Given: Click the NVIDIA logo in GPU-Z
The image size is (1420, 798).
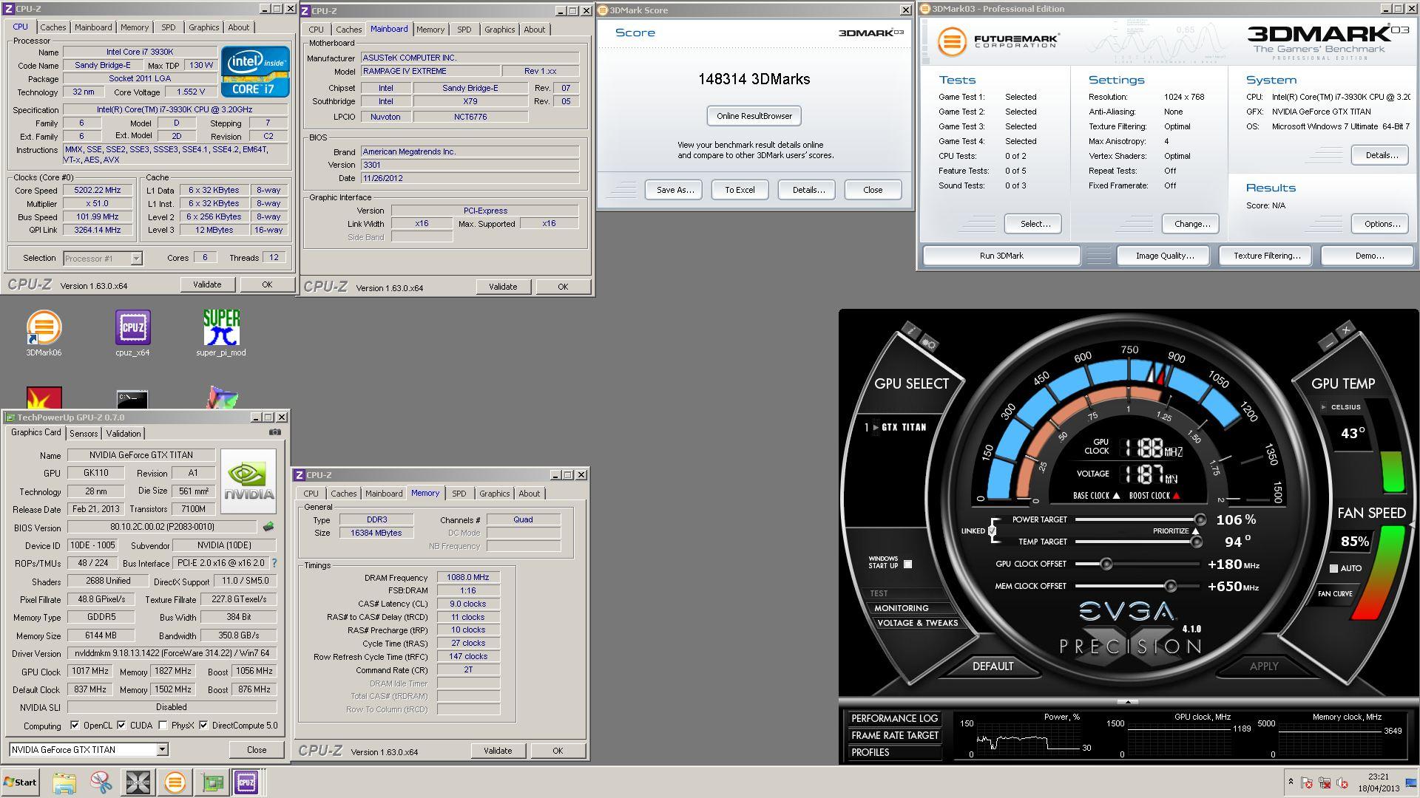Looking at the screenshot, I should pos(248,482).
